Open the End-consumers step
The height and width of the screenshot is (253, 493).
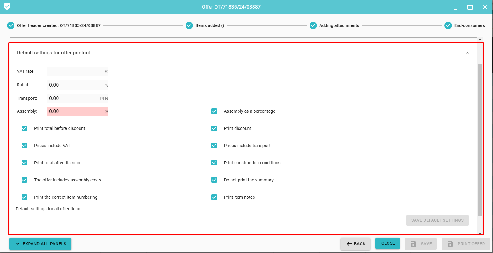[x=469, y=25]
